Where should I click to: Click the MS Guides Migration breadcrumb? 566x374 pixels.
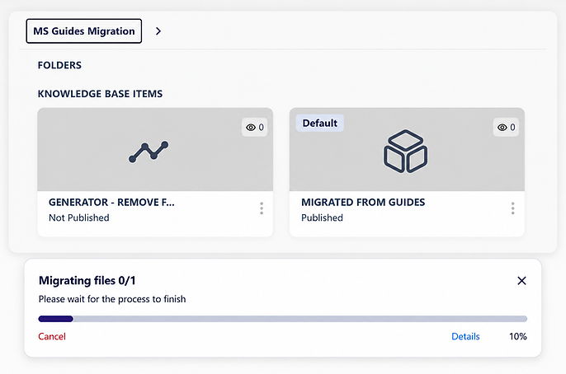[x=84, y=31]
